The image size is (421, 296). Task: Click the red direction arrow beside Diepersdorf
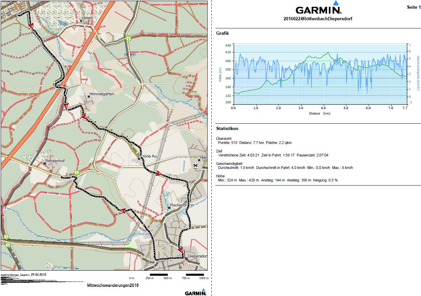click(181, 250)
